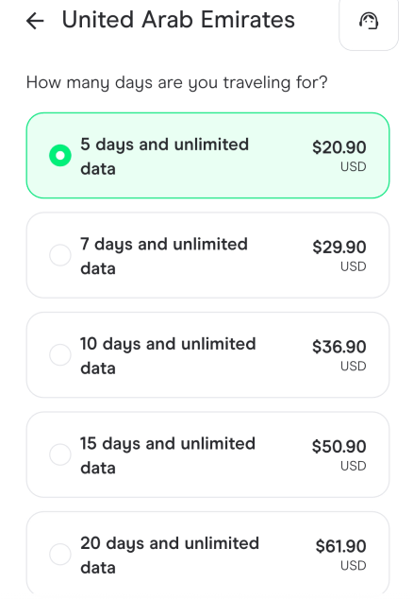Select the 10 days radio button
Screen dimensions: 413x599
[60, 355]
